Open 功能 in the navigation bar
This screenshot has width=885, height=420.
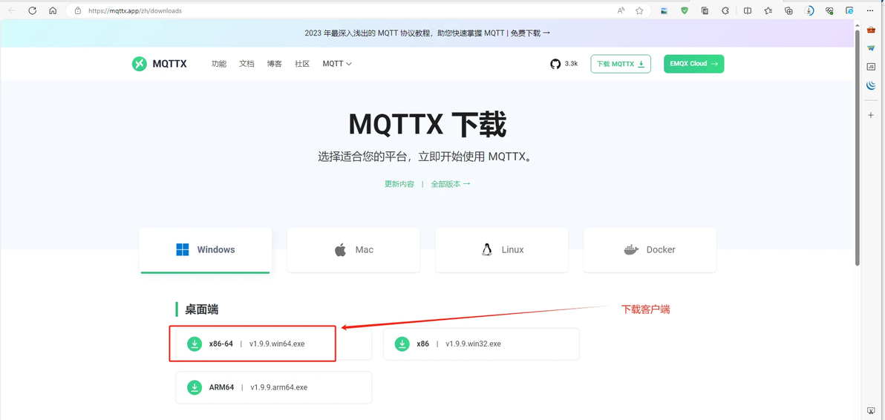[x=219, y=64]
